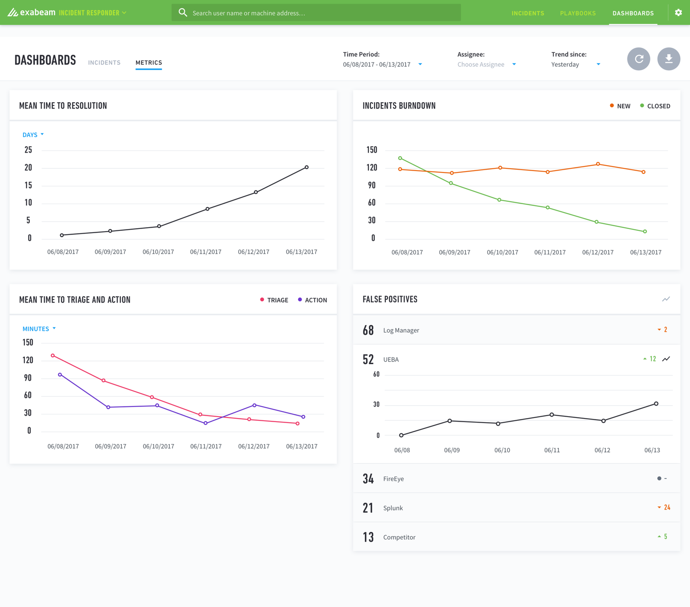Click the Exabeam logo
Screen dimensions: 690x607
click(31, 12)
